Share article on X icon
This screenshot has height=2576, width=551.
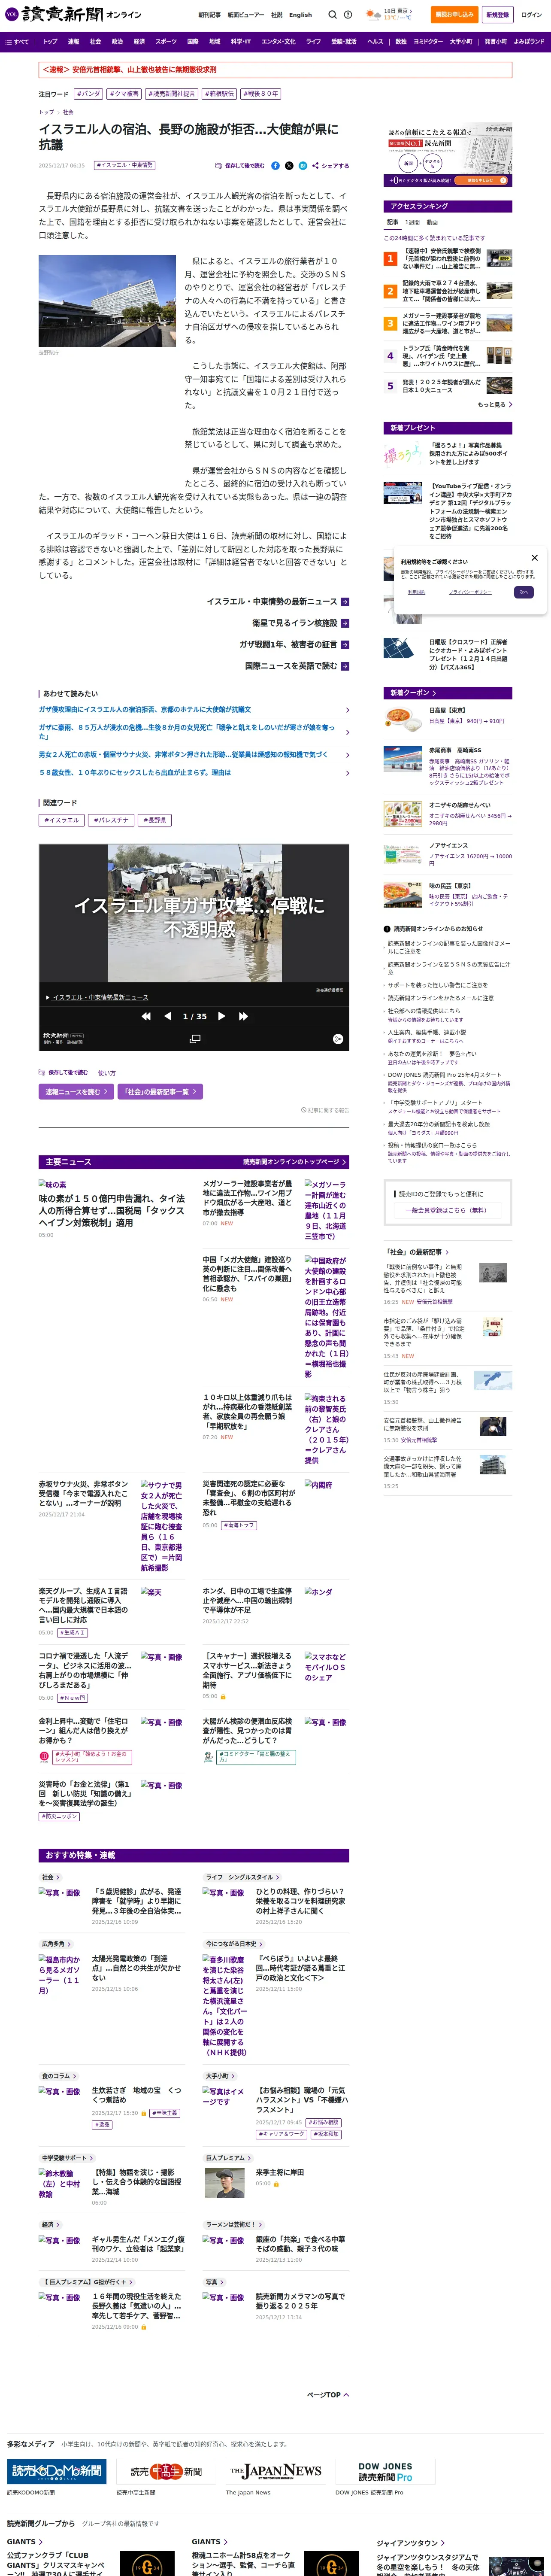click(289, 166)
